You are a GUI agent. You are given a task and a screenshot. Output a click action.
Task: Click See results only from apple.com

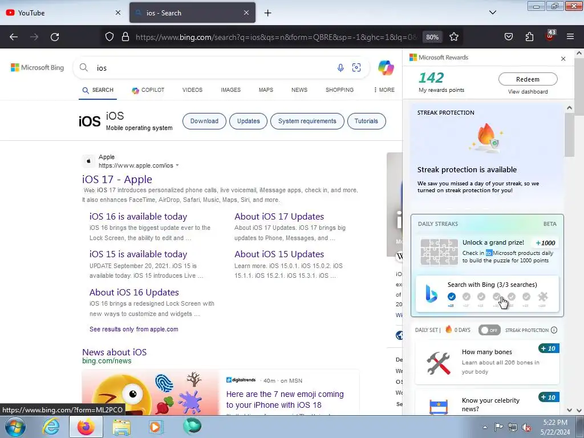tap(133, 329)
